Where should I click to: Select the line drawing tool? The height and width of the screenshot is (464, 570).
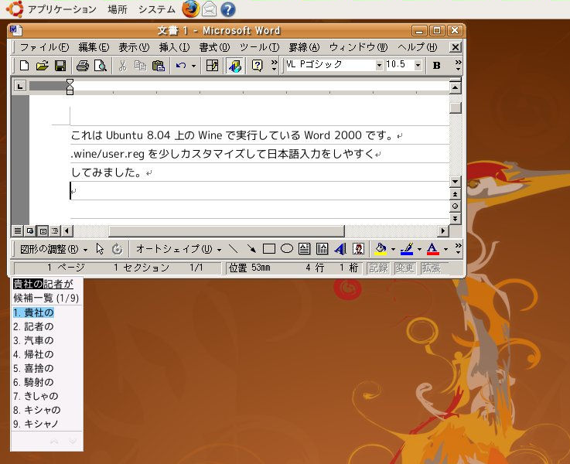click(233, 249)
